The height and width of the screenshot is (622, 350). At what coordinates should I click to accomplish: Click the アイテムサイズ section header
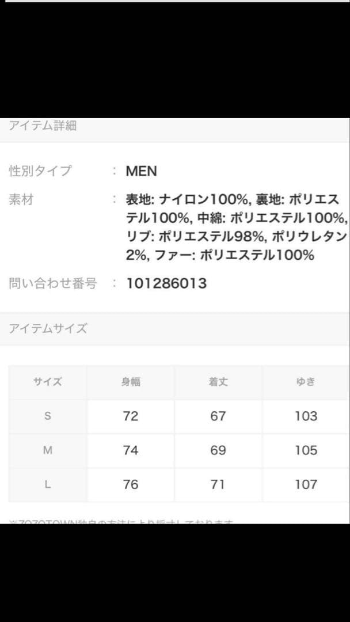point(48,329)
